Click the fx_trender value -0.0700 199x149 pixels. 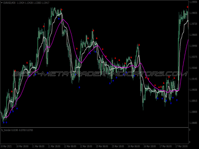pyautogui.click(x=22, y=130)
